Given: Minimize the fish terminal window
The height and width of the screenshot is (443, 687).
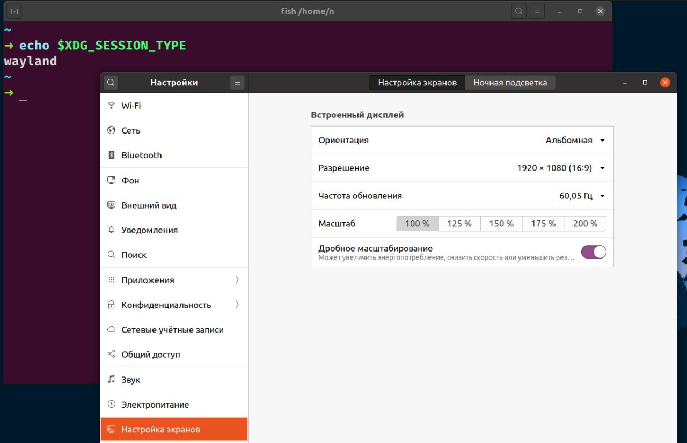Looking at the screenshot, I should (x=560, y=11).
